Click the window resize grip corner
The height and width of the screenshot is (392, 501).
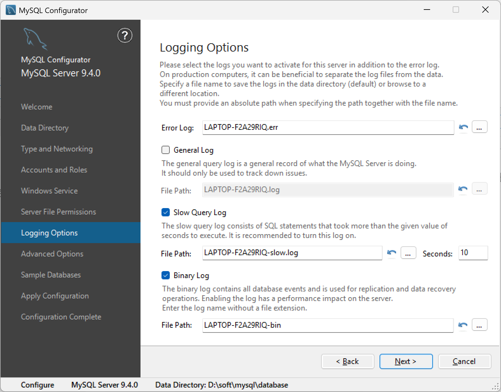[x=496, y=387]
